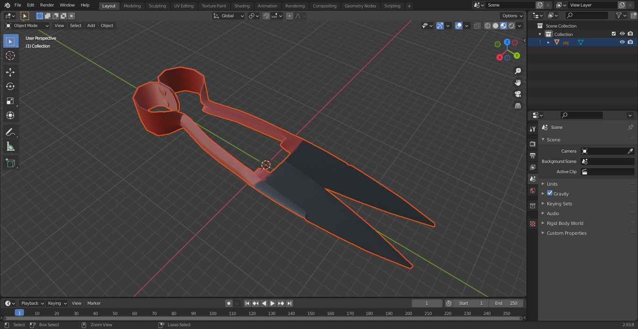Switch to Modeling workspace tab
Screen dimensions: 638x329
click(x=132, y=6)
